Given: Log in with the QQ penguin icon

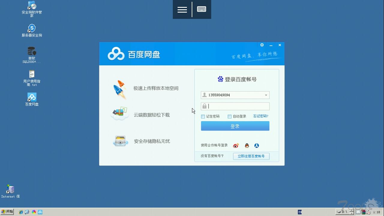Looking at the screenshot, I should (x=247, y=145).
